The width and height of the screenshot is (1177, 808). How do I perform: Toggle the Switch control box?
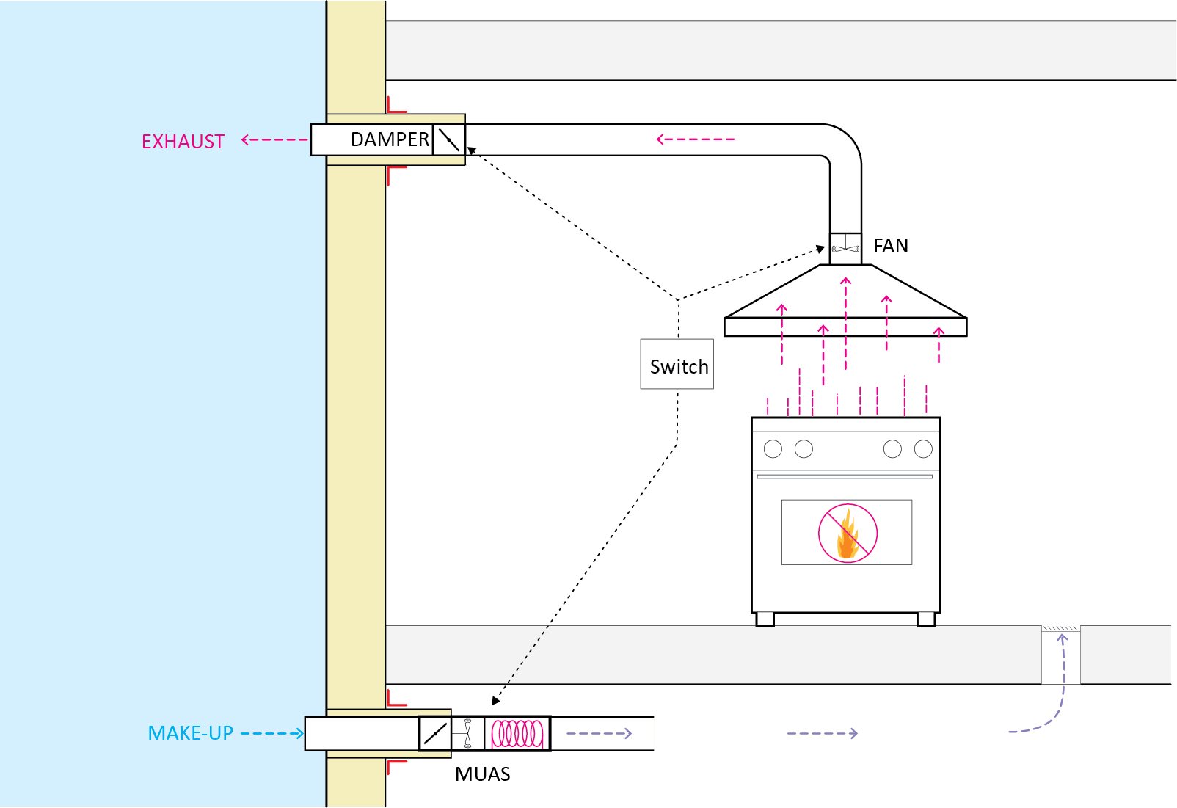click(677, 365)
